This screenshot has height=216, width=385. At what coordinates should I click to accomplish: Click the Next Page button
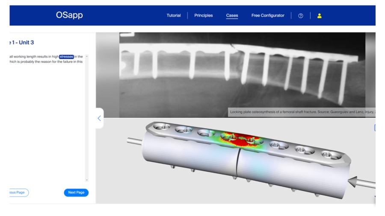76,193
